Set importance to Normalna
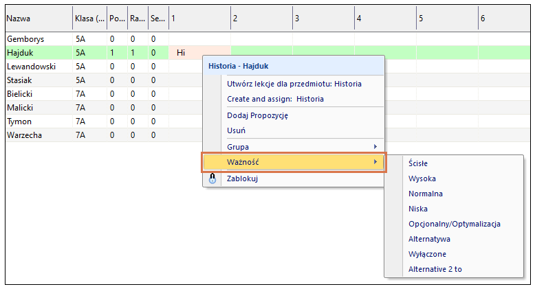This screenshot has height=289, width=535. pos(425,194)
